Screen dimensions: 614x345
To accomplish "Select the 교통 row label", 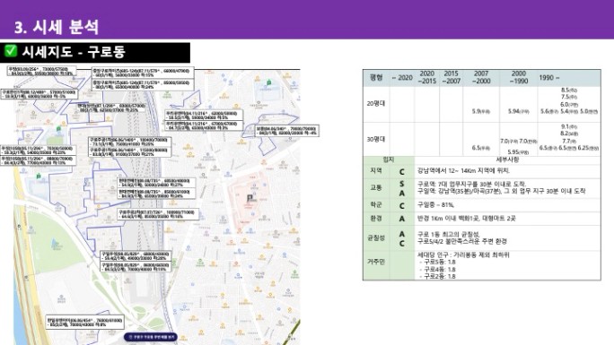I will click(x=376, y=188).
